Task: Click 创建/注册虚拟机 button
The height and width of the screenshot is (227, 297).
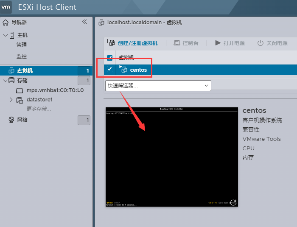Action: click(137, 43)
